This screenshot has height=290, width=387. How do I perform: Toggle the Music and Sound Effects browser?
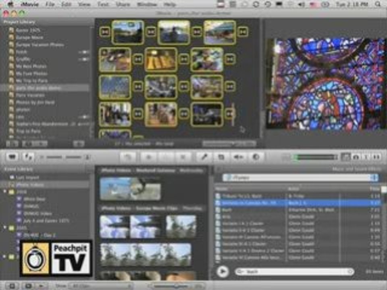pyautogui.click(x=345, y=157)
